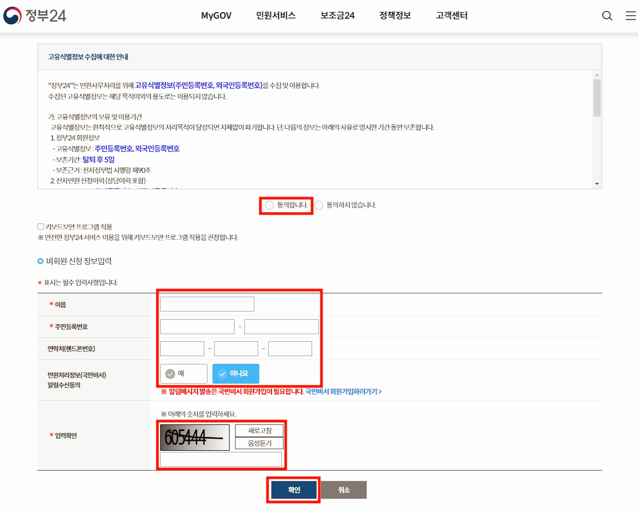Choose 아니요 for notification consent
638x513 pixels.
pos(236,373)
